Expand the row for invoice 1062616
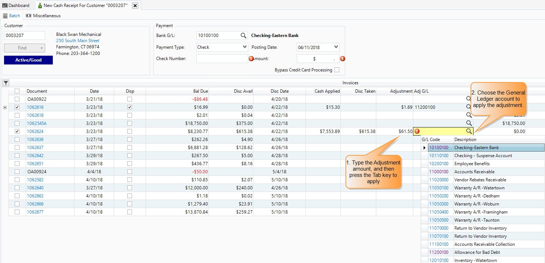Screen dimensions: 545x263 [x=5, y=107]
